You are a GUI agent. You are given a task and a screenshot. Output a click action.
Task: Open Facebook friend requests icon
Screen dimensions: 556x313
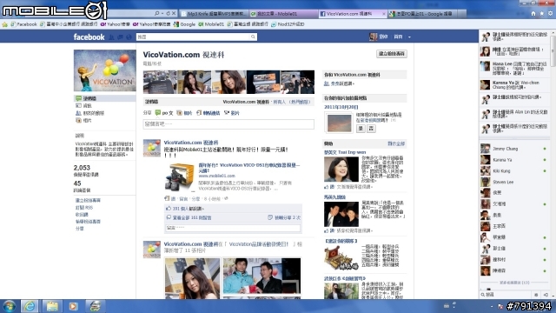111,37
